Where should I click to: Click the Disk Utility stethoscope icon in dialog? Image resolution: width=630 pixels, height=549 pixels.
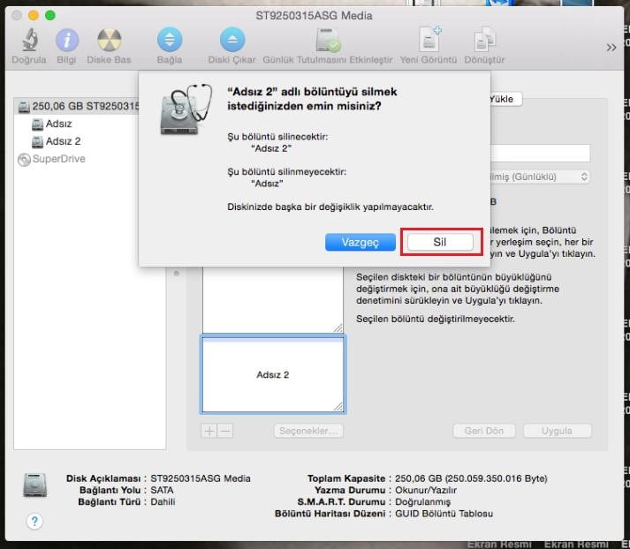point(186,109)
